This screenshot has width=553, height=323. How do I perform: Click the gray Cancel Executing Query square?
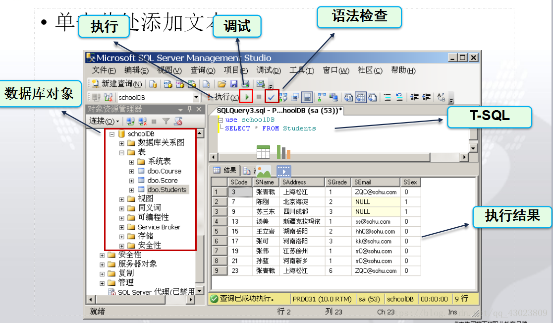[259, 96]
